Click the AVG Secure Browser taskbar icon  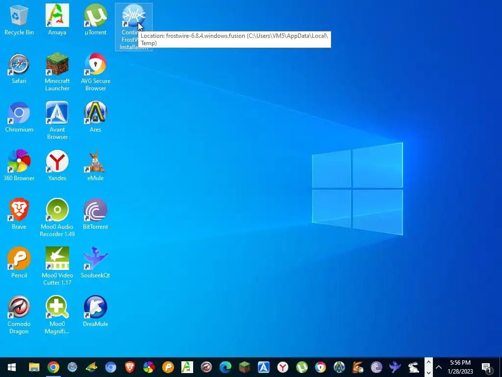[321, 367]
